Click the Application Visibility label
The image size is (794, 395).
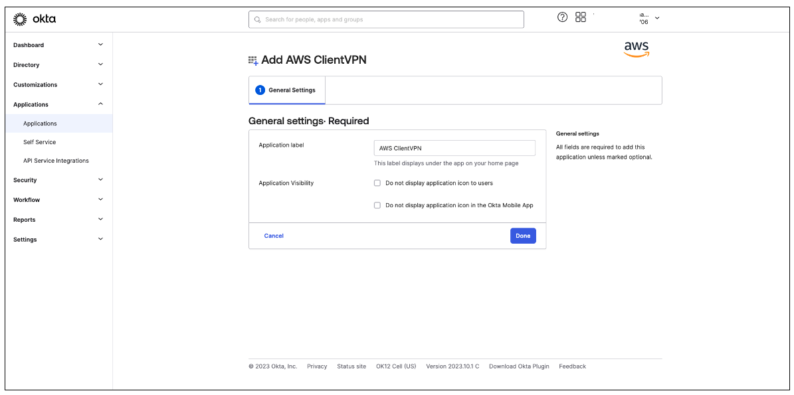286,183
